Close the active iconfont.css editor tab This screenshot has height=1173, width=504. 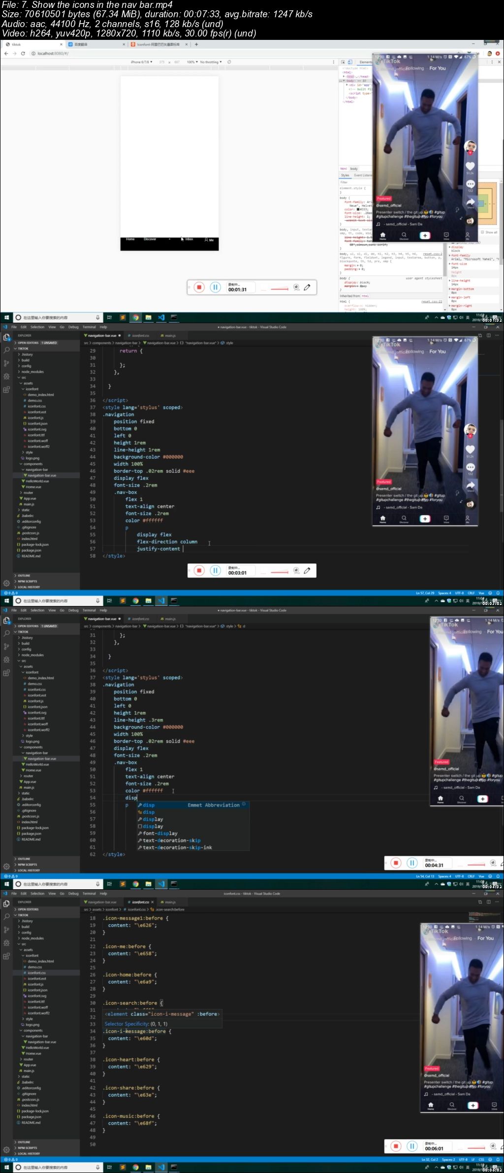pos(153,902)
